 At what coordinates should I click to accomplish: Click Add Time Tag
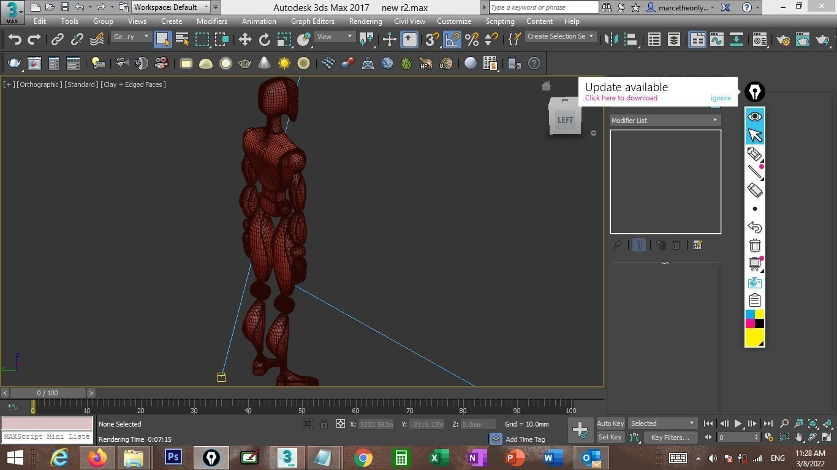[525, 439]
